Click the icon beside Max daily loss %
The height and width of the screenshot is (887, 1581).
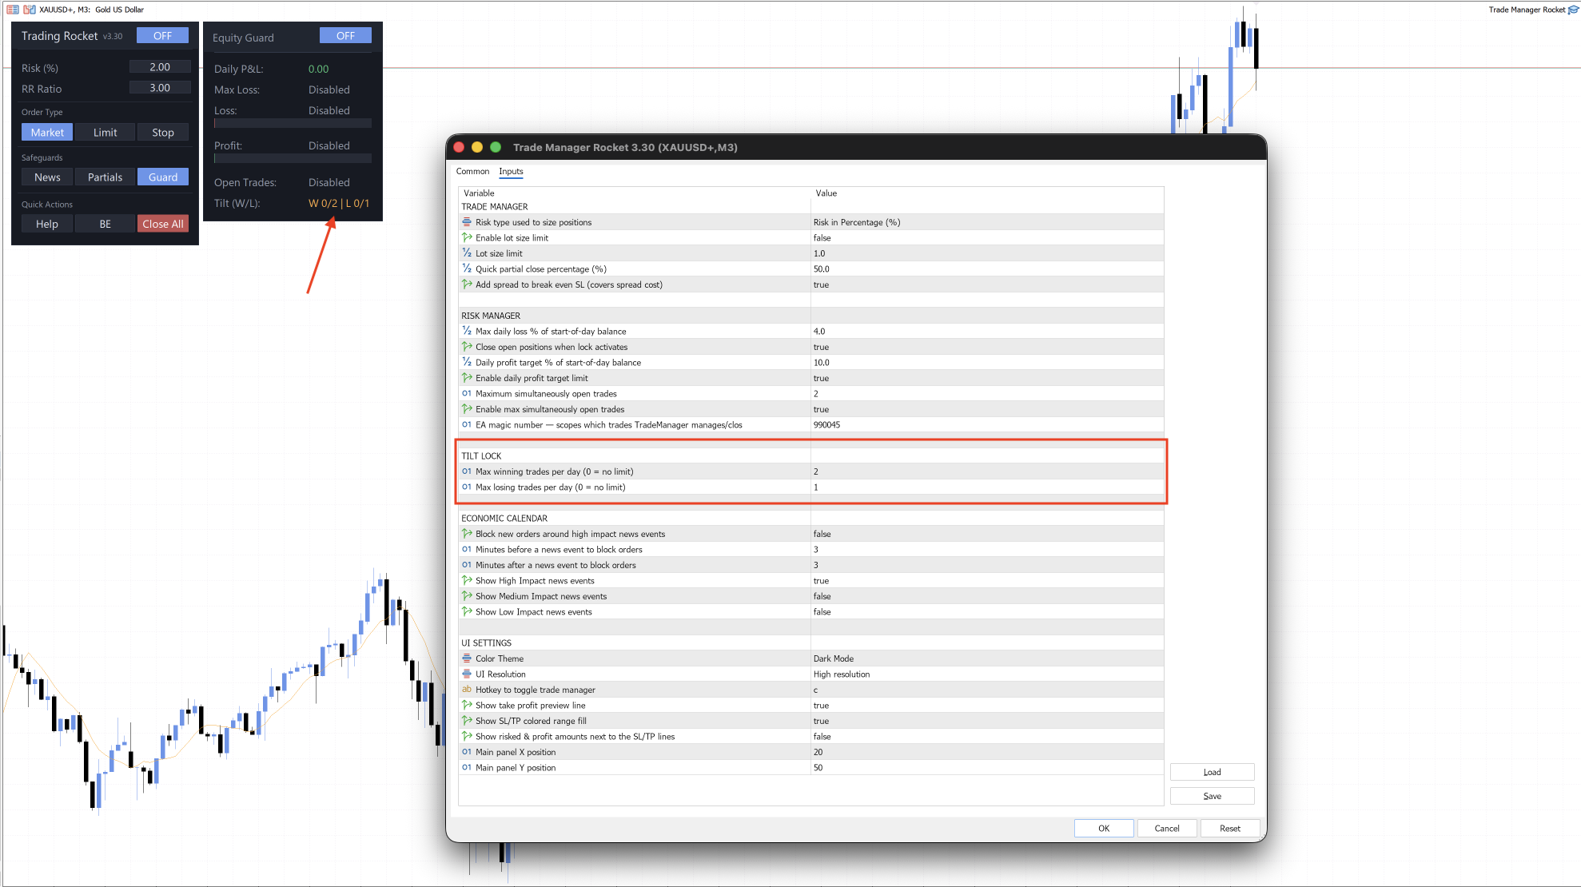click(x=467, y=331)
